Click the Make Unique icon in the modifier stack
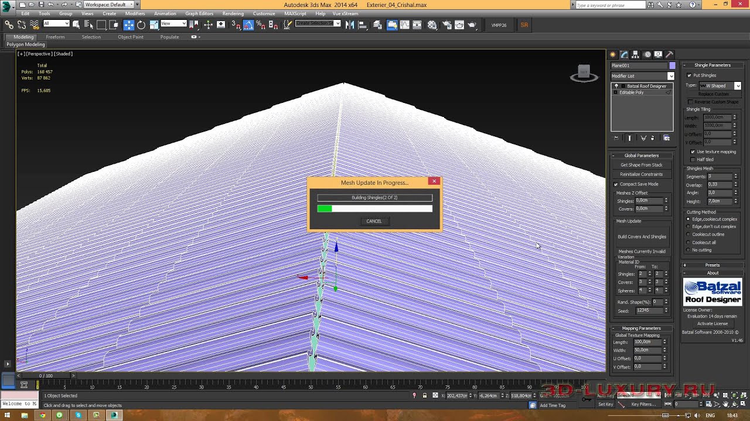This screenshot has width=750, height=421. [x=643, y=138]
